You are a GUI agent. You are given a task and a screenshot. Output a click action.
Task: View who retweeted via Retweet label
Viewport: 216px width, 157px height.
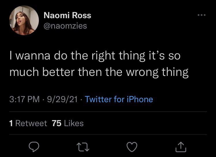[31, 123]
